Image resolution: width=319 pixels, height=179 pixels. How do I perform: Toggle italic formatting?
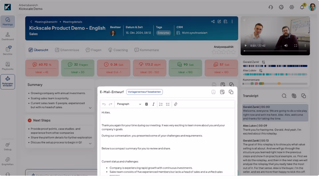tap(154, 104)
